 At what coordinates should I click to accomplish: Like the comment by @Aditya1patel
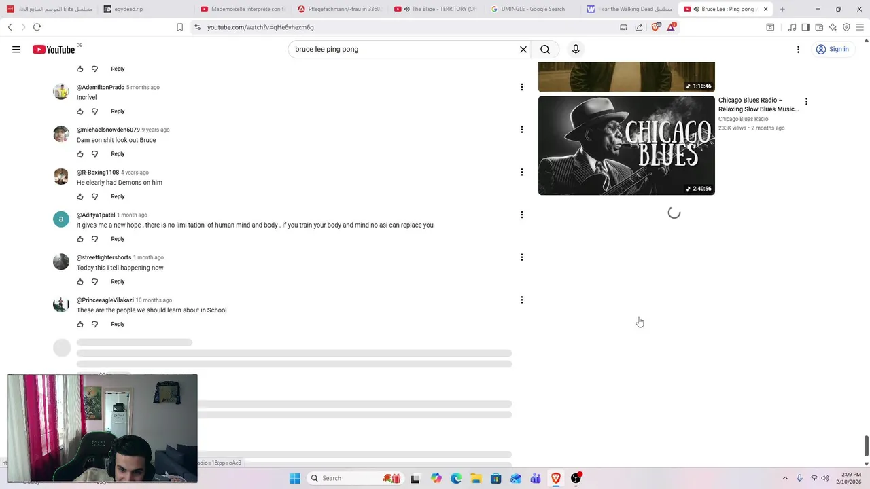[x=80, y=239]
